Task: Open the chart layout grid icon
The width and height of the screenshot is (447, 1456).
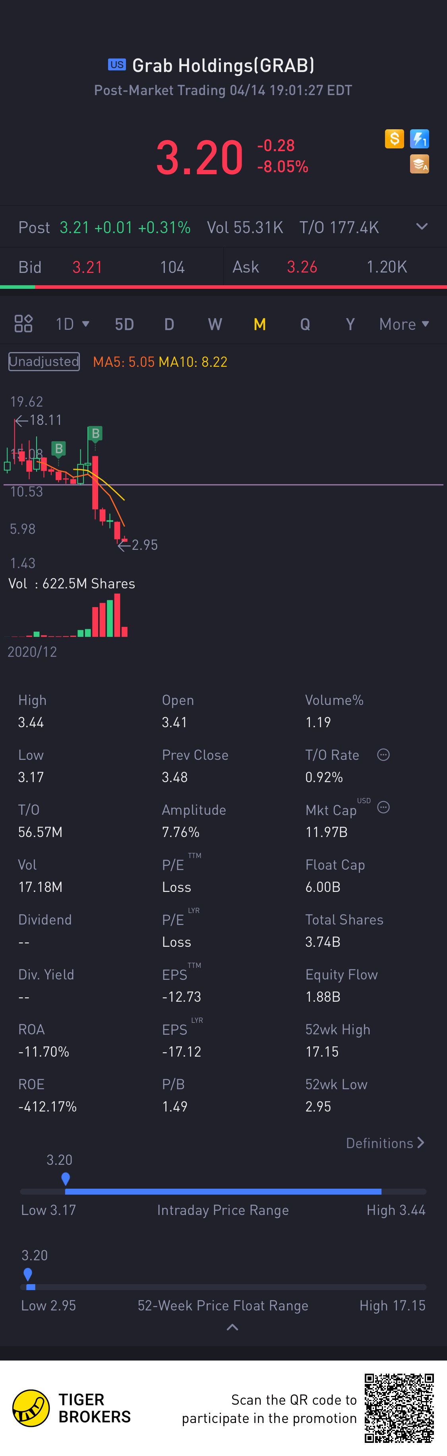Action: pos(23,324)
